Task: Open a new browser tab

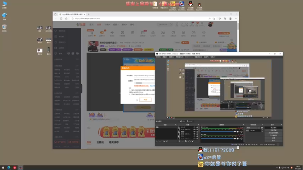Action: [x=89, y=14]
